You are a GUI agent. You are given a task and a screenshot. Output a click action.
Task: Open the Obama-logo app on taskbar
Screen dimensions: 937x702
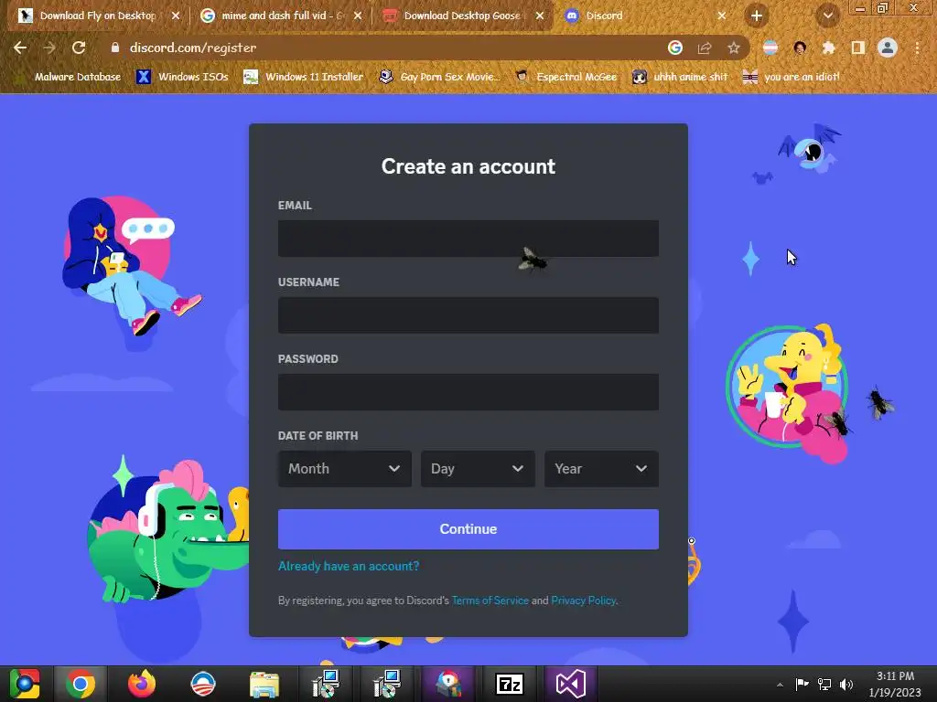tap(203, 684)
